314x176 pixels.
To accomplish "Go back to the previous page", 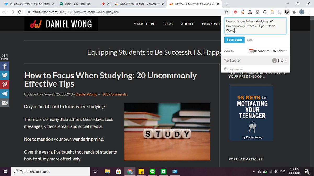I will click(x=5, y=12).
